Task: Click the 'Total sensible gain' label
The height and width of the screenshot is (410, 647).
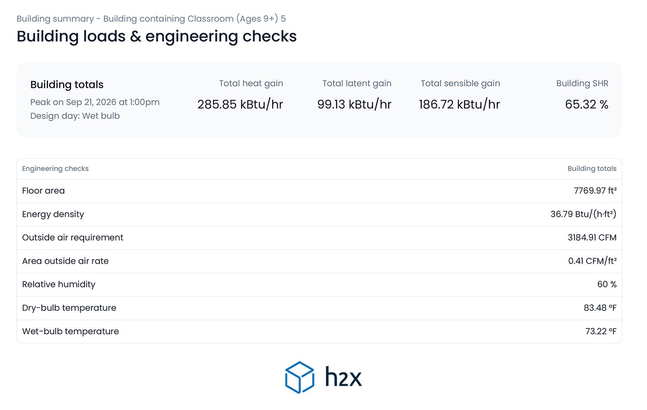Action: (460, 83)
